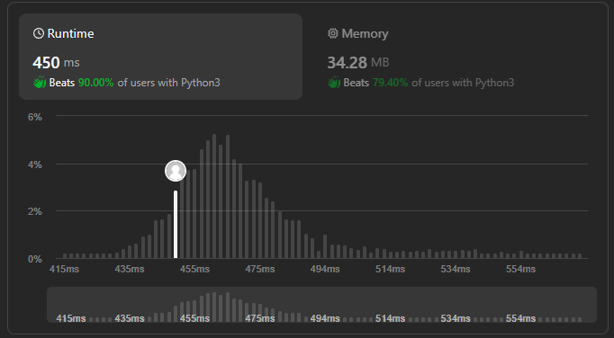
Task: Click the 455ms label on the main chart axis
Action: (194, 269)
